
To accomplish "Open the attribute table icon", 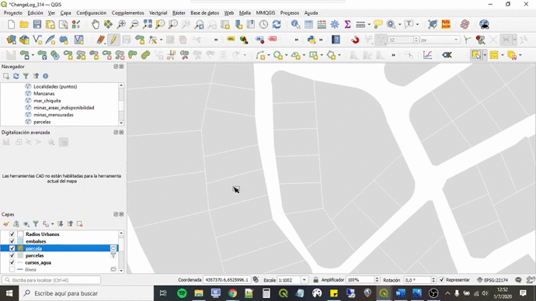I will click(308, 24).
